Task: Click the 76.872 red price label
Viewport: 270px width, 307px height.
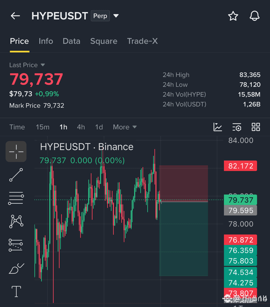Action: point(240,240)
